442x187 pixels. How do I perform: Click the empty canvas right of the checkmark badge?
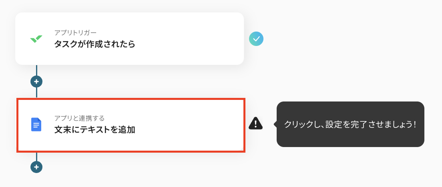[340, 39]
